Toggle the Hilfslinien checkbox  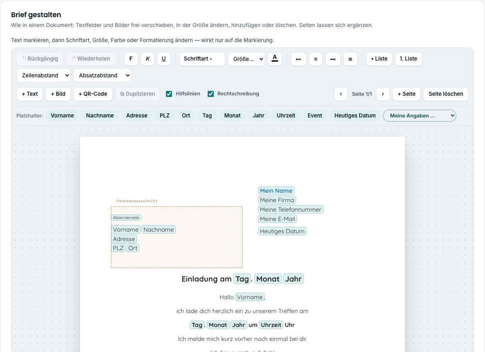coord(169,94)
